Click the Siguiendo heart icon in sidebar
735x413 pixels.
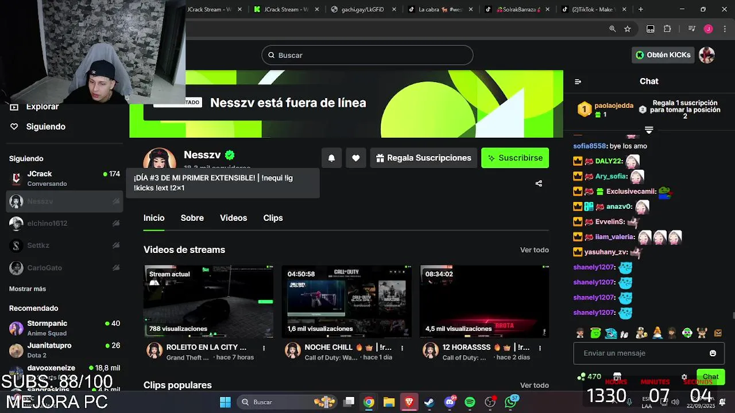pos(14,127)
